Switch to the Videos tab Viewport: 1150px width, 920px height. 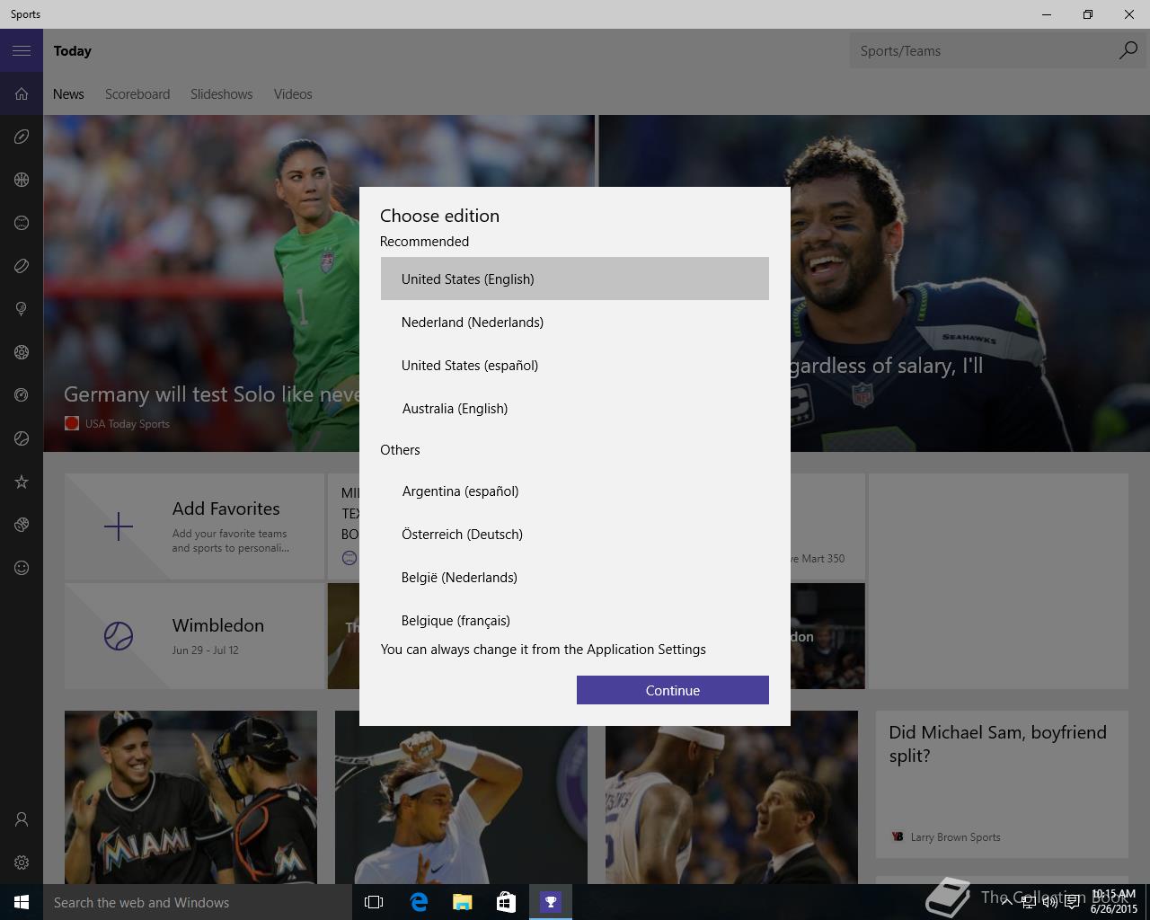pyautogui.click(x=293, y=94)
